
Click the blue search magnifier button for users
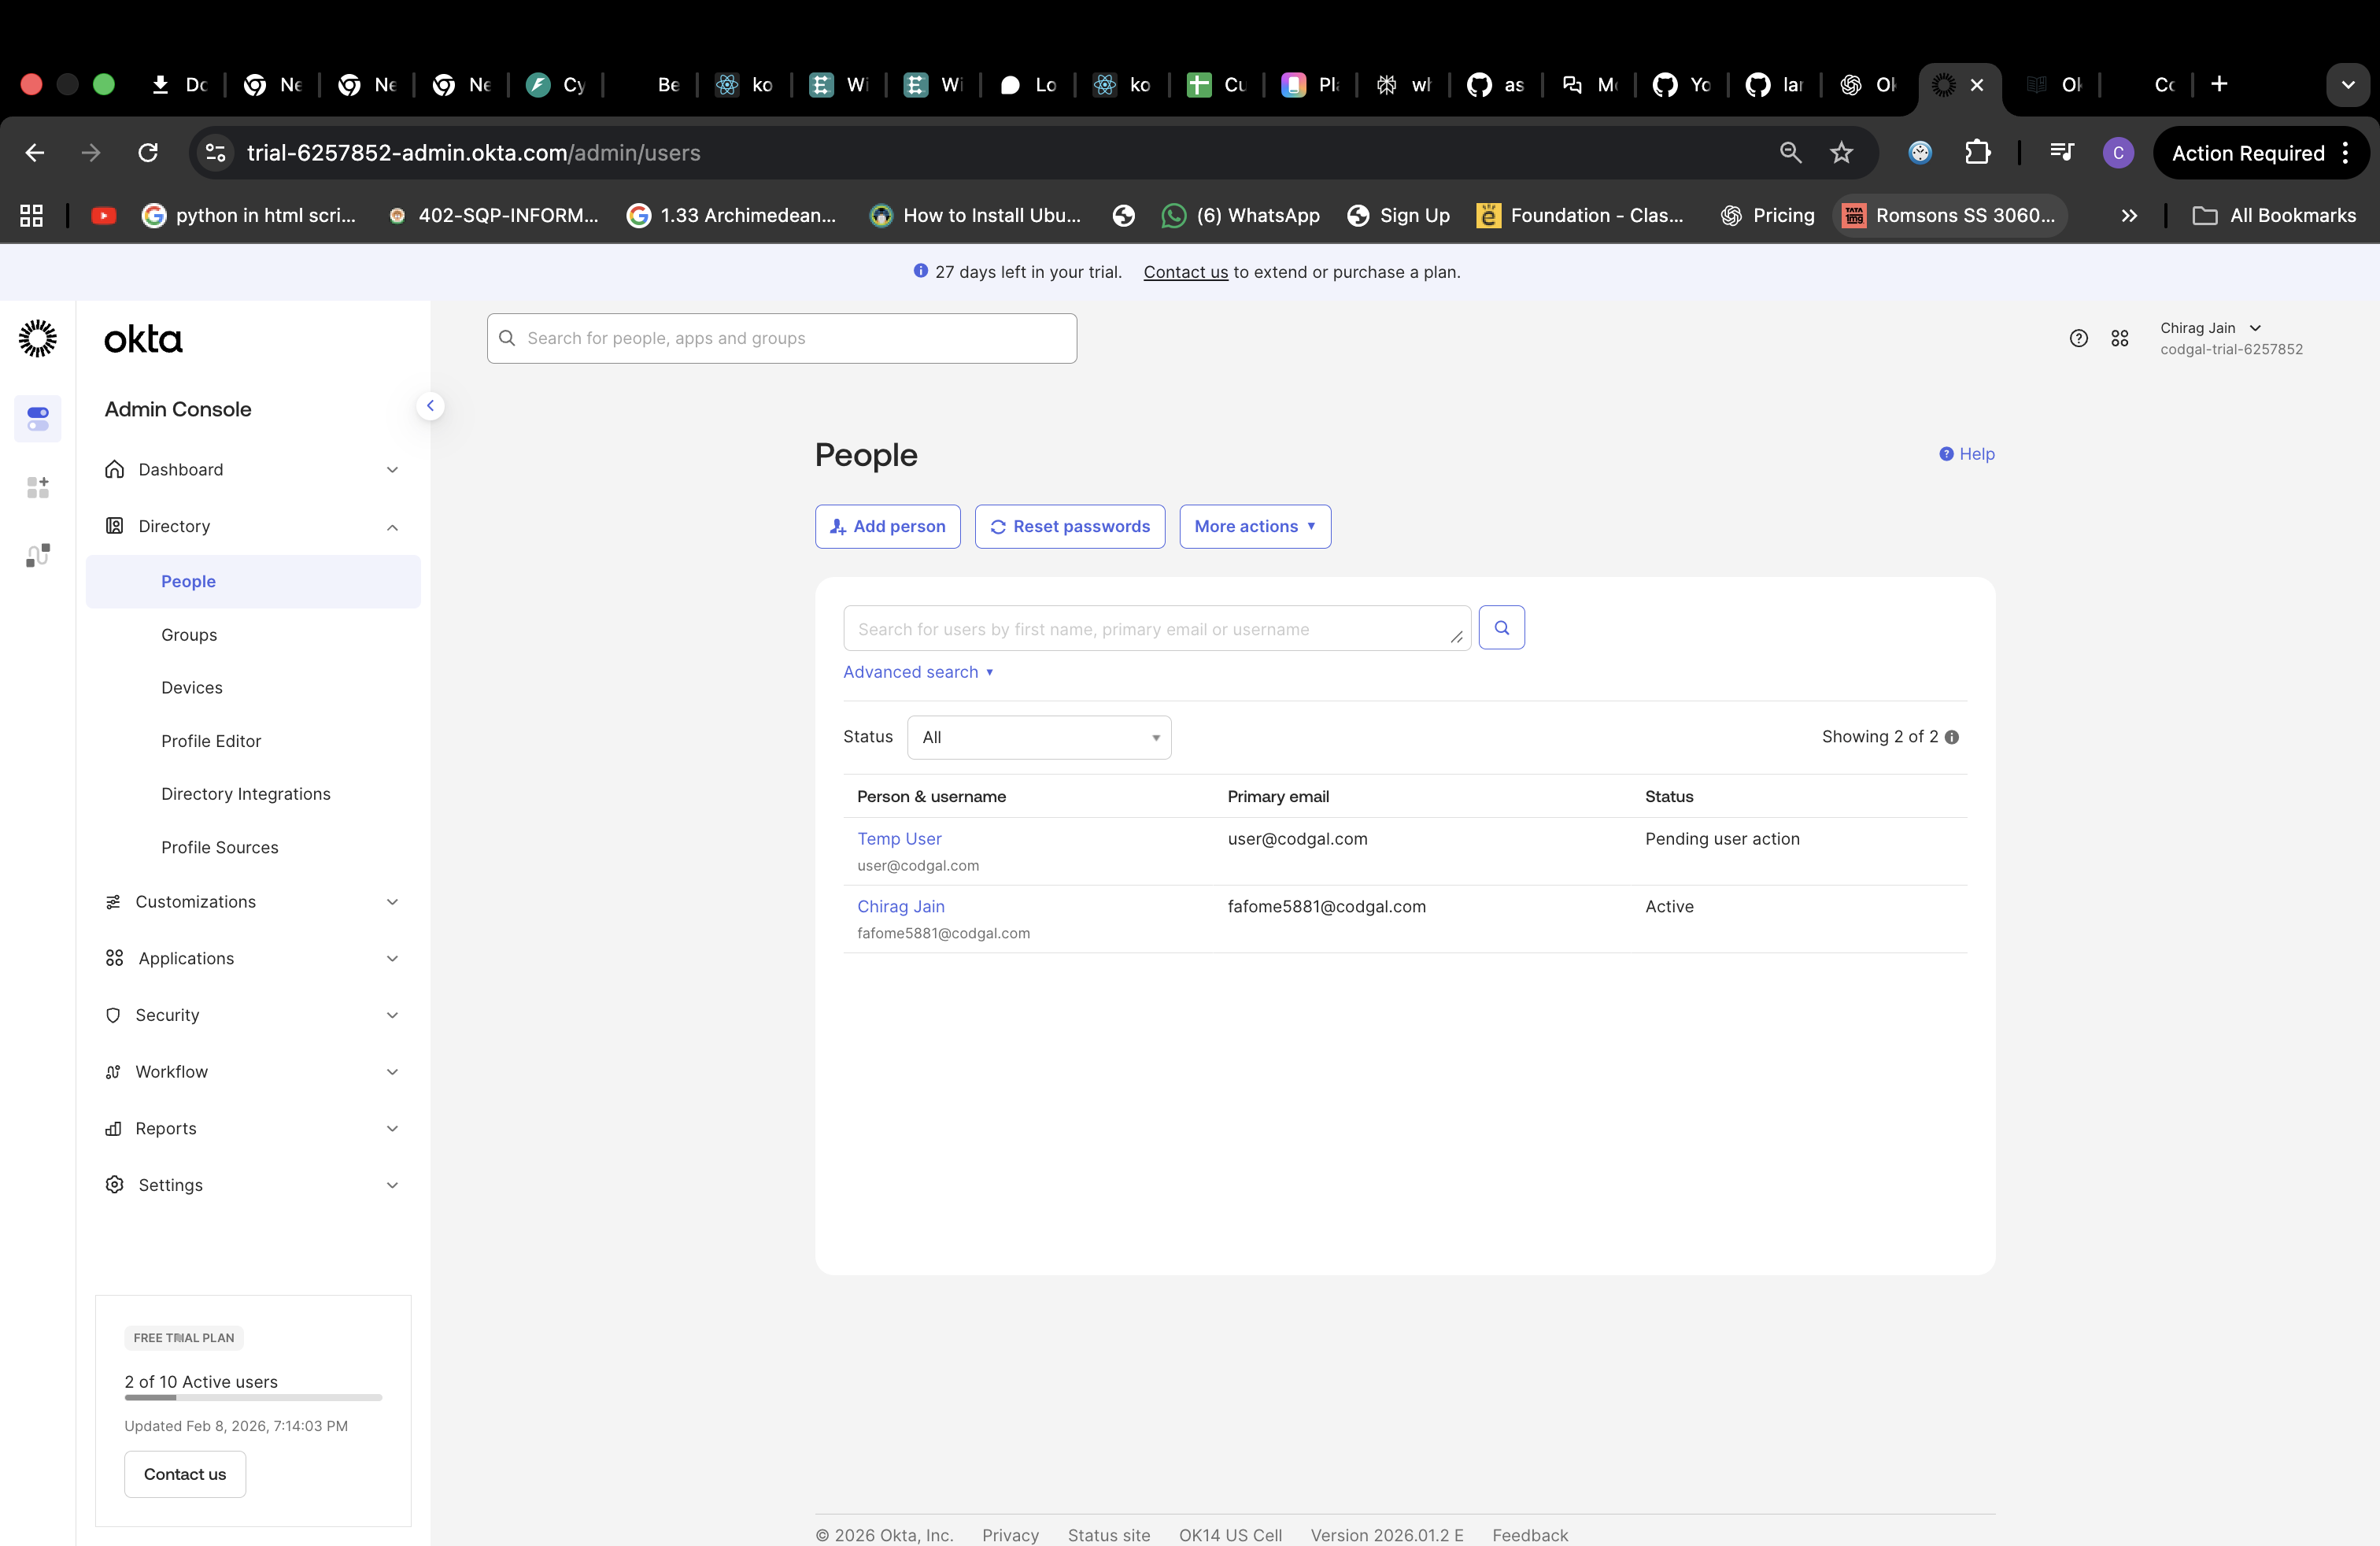(1501, 628)
